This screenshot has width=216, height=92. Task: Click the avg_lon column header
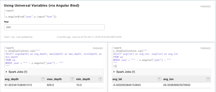pyautogui.click(x=168, y=79)
